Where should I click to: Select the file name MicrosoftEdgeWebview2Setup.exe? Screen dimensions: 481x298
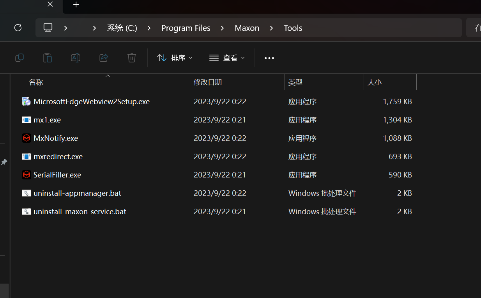click(92, 101)
